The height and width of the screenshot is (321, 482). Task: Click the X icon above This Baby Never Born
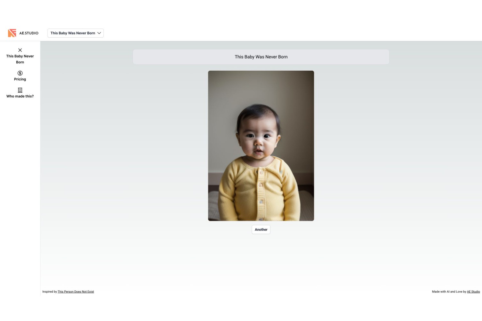coord(20,50)
